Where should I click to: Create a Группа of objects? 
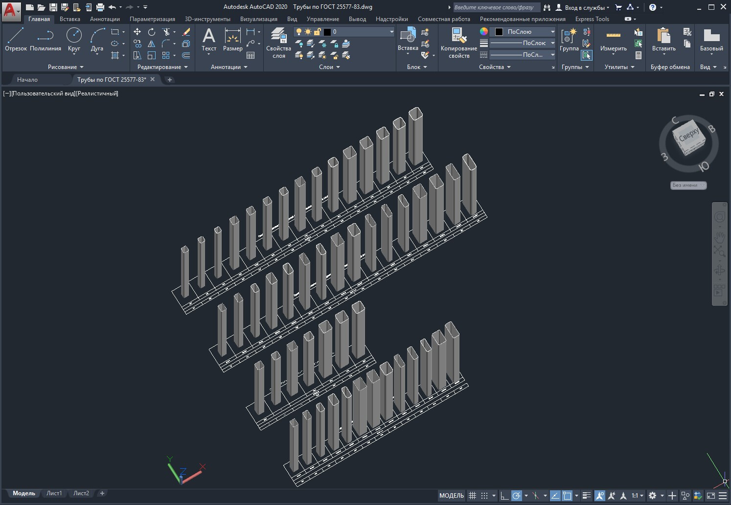pyautogui.click(x=569, y=39)
